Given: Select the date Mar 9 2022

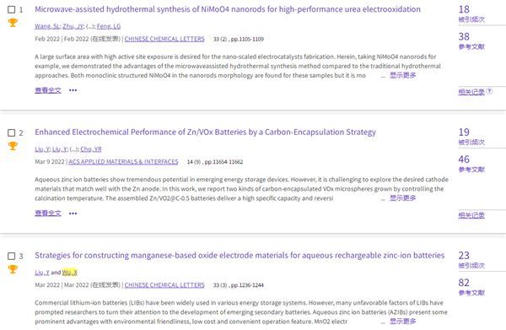Looking at the screenshot, I should (50, 162).
